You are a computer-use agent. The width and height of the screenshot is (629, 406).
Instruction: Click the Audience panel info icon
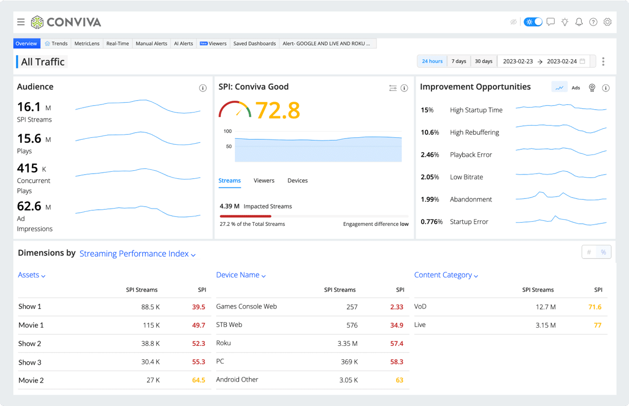[203, 88]
